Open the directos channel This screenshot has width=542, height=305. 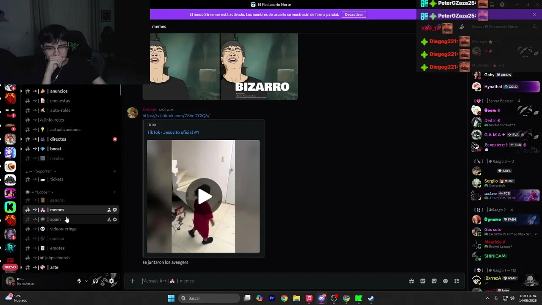pos(71,139)
